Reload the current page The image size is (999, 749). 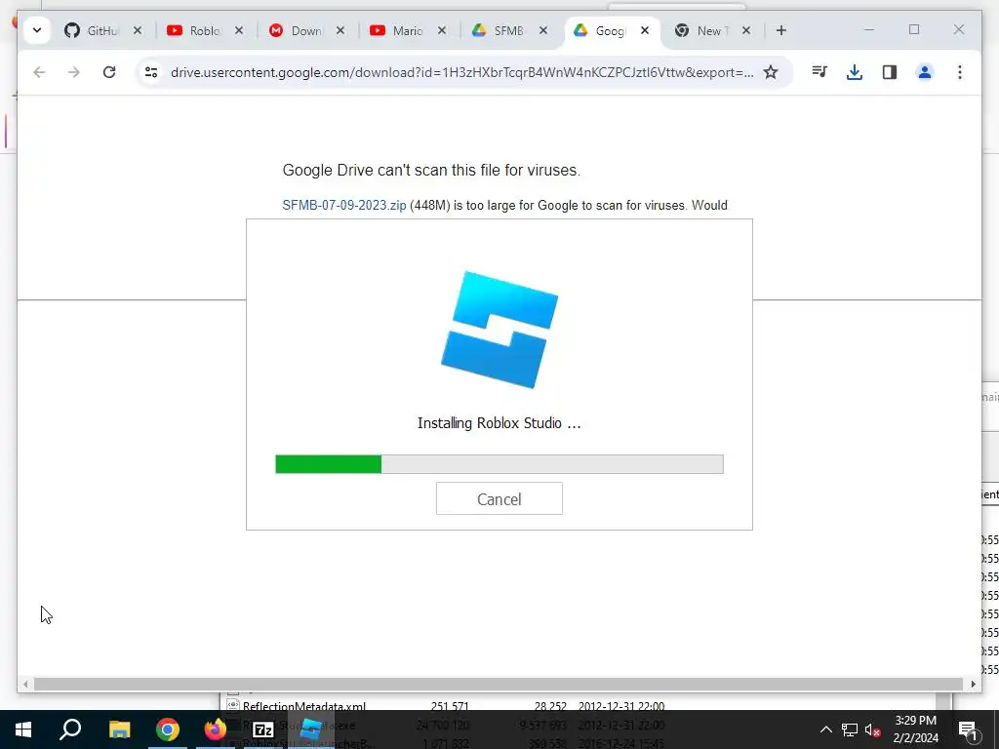click(x=109, y=72)
